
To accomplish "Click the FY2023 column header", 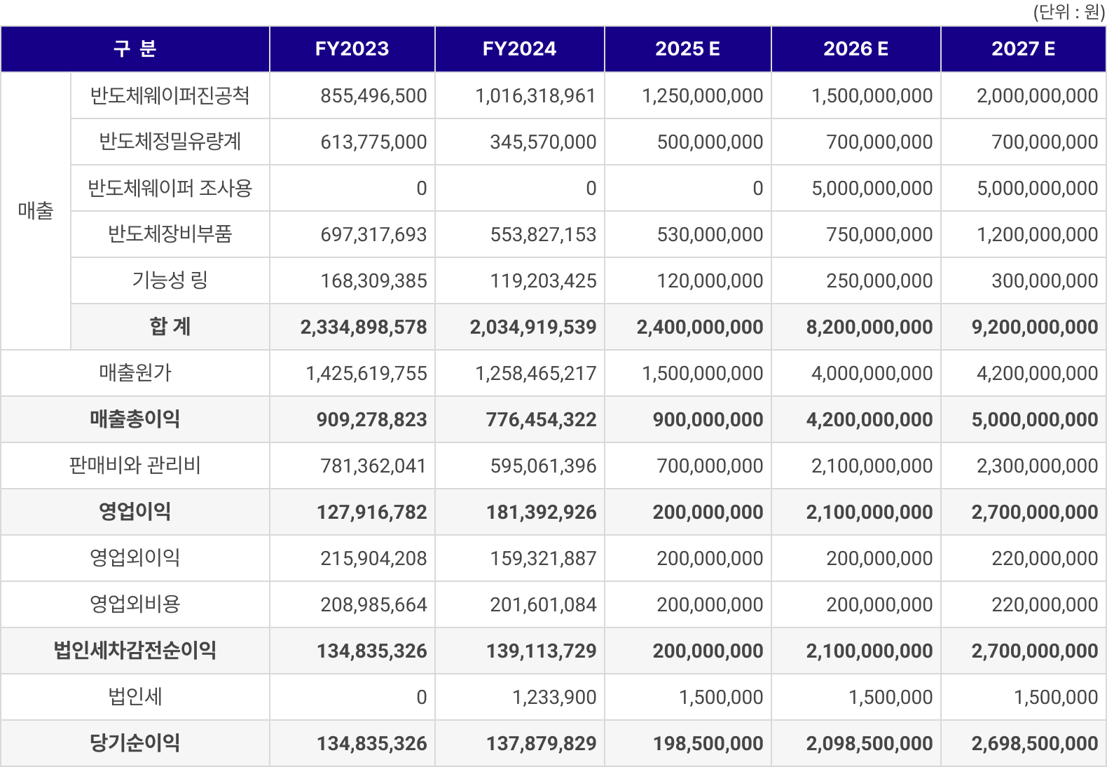I will (x=352, y=49).
